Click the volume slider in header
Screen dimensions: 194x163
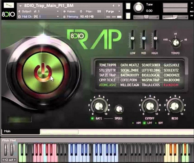[x=175, y=17]
